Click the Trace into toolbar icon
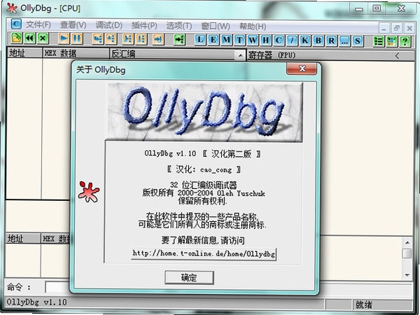This screenshot has height=315, width=420. point(128,39)
